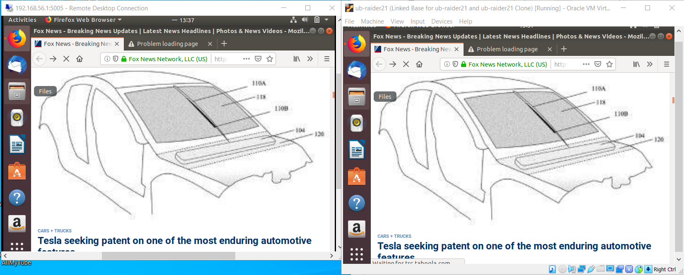Launch Thunderbird Mail in the Remote Desktop dock
This screenshot has height=275, width=684.
(17, 65)
